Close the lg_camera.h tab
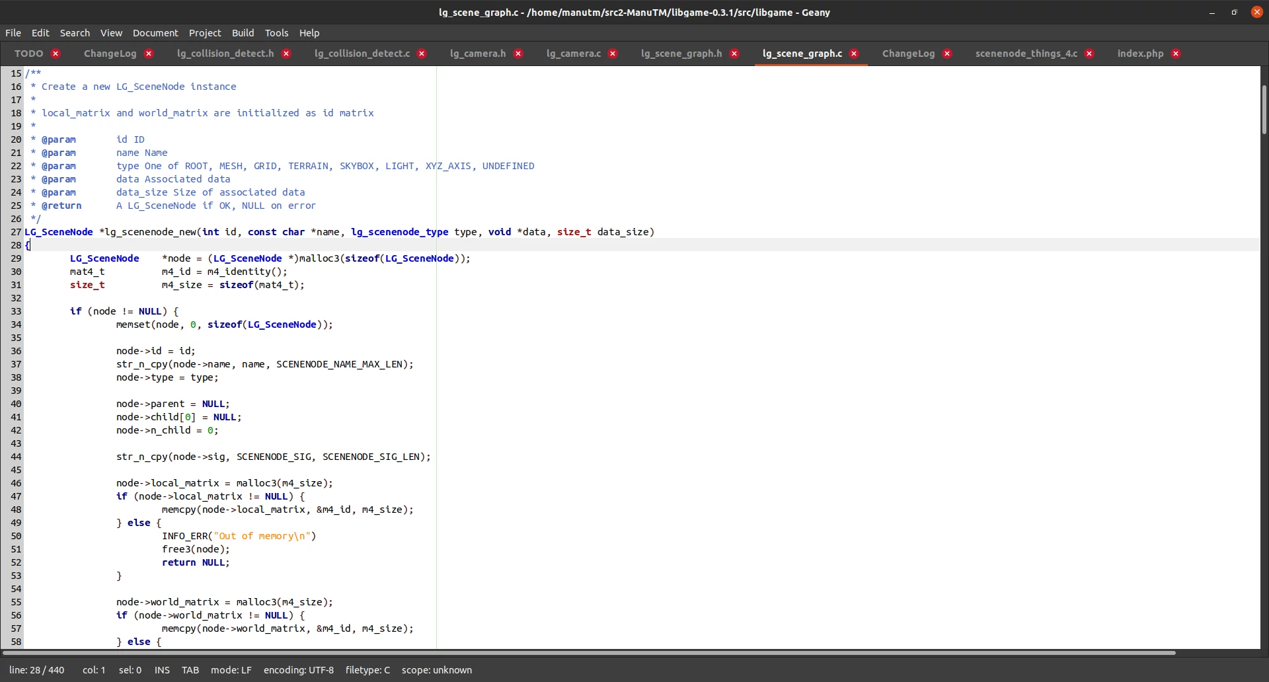Screen dimensions: 1269x682 [519, 54]
